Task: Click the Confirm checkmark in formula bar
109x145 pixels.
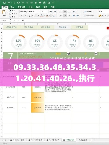Action: click(x=19, y=20)
